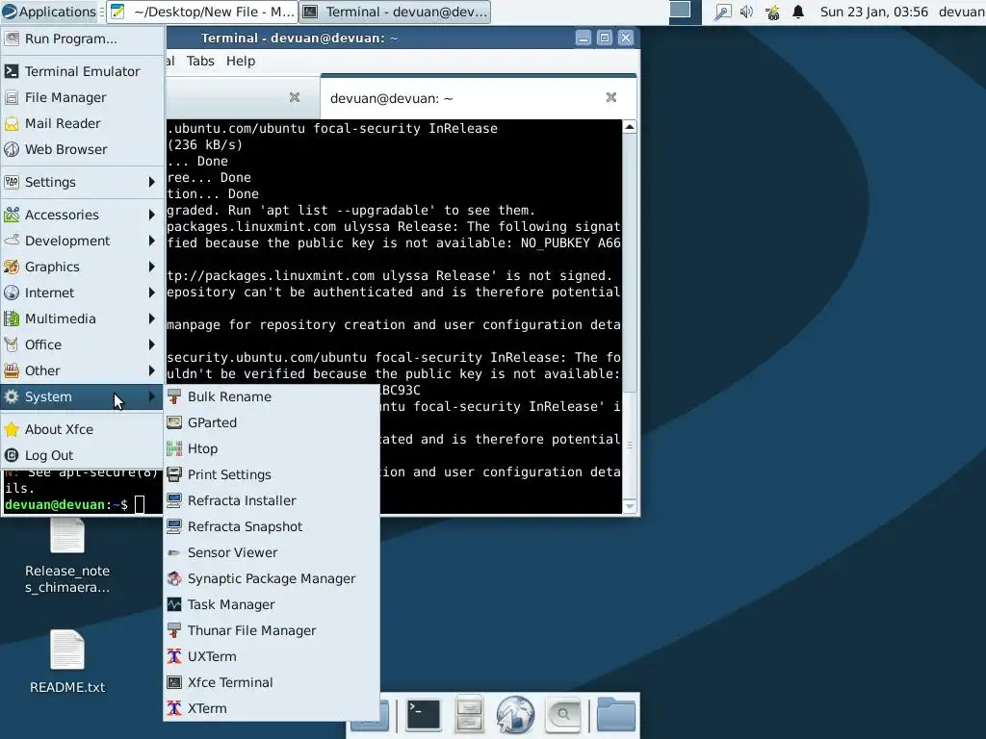Click the notification bell in panel
986x739 pixels.
click(x=798, y=12)
